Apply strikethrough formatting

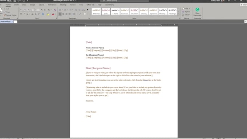coord(32,14)
